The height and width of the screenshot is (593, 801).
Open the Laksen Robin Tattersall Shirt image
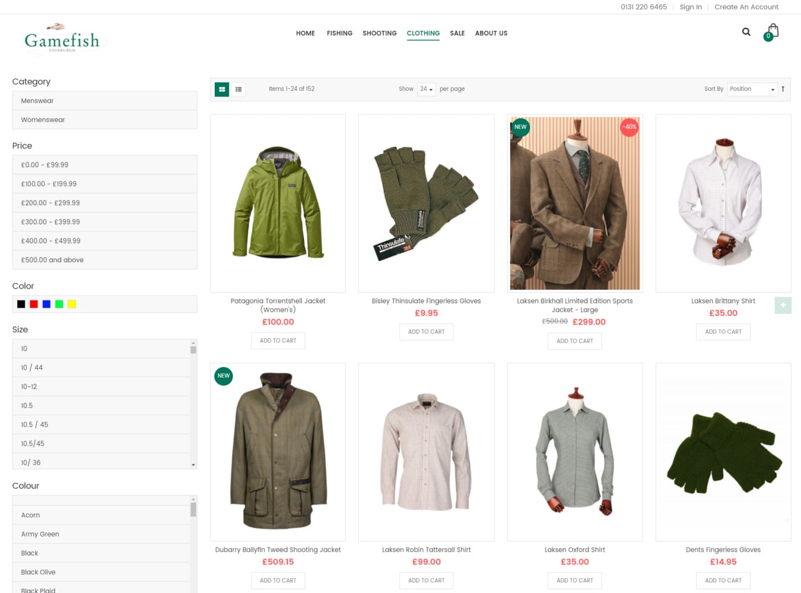click(427, 452)
